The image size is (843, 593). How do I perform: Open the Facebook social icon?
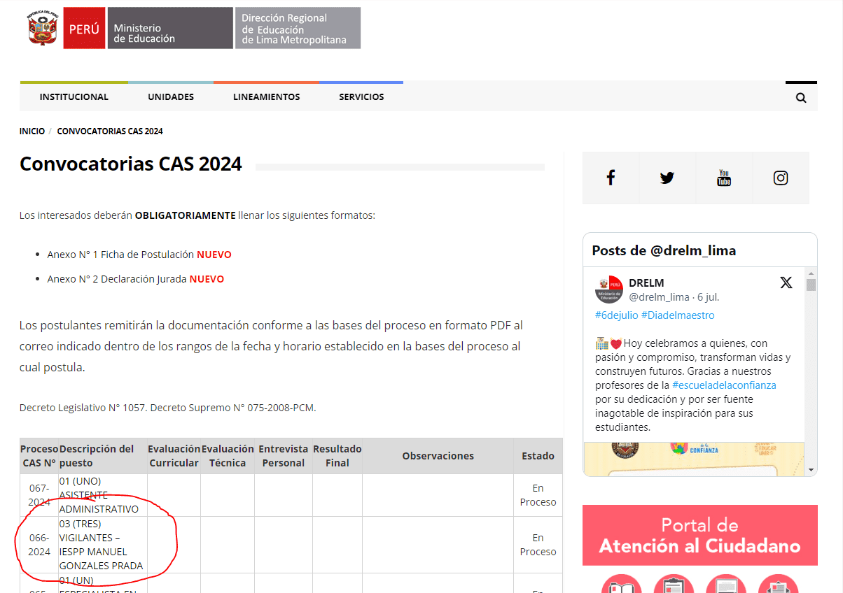pos(611,178)
